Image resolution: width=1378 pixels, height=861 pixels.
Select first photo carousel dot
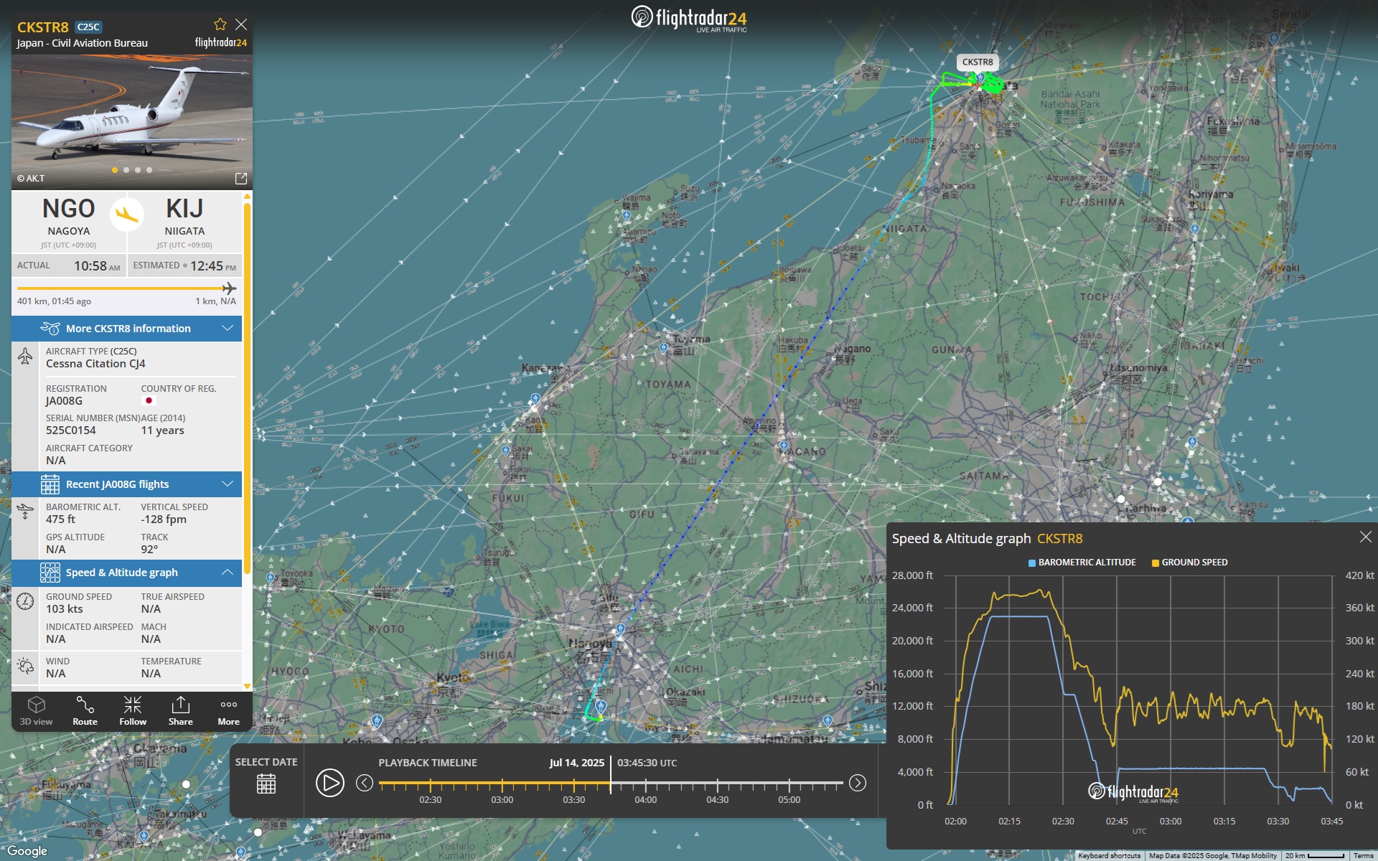point(115,170)
